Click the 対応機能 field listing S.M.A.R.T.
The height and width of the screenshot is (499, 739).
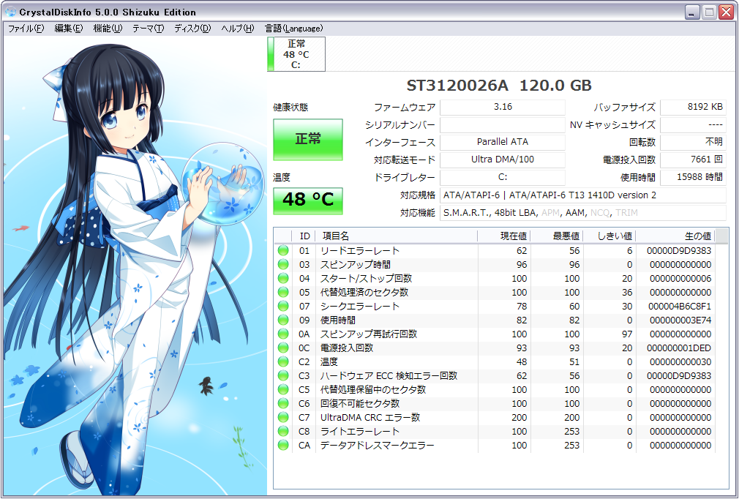(583, 213)
